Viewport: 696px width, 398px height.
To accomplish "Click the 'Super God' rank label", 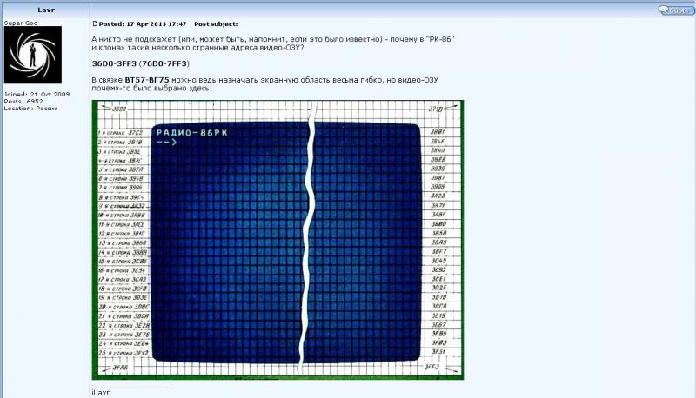I will [x=23, y=22].
